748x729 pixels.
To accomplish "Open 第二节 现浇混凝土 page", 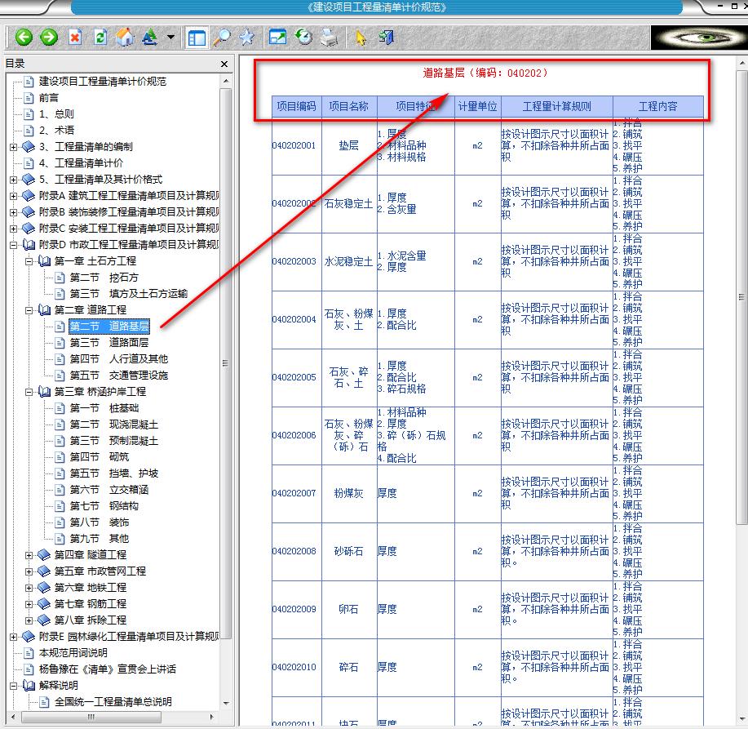I will (x=113, y=425).
